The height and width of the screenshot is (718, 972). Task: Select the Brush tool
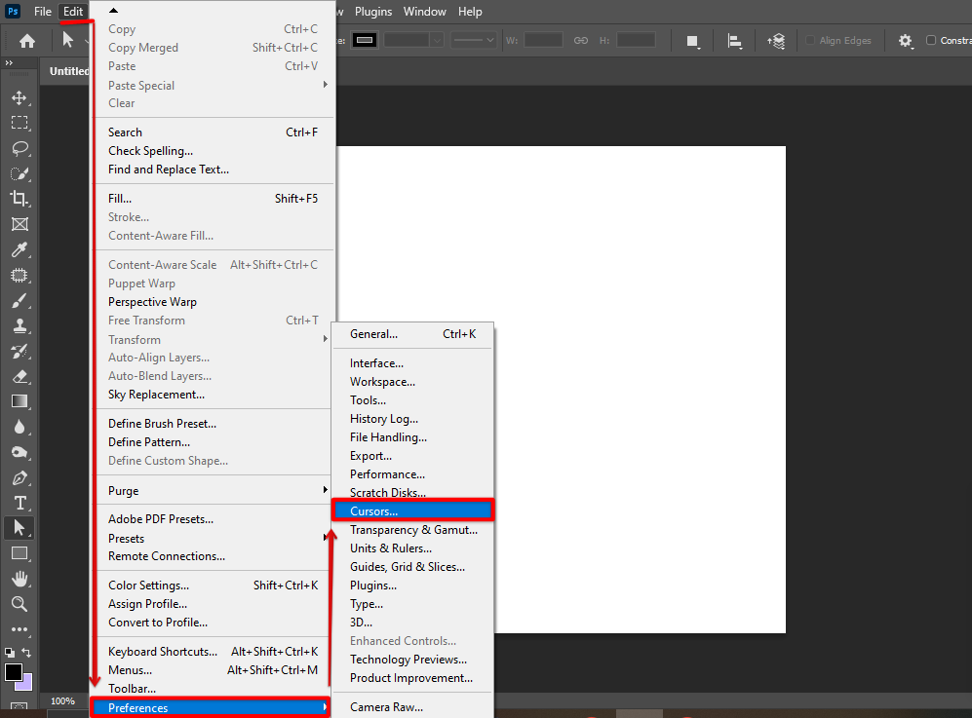tap(19, 300)
